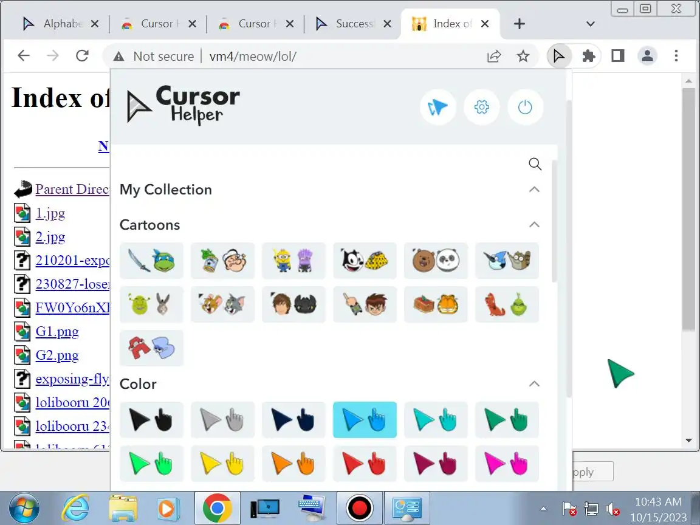Collapse the My Collection section
This screenshot has height=525, width=700.
click(x=534, y=190)
